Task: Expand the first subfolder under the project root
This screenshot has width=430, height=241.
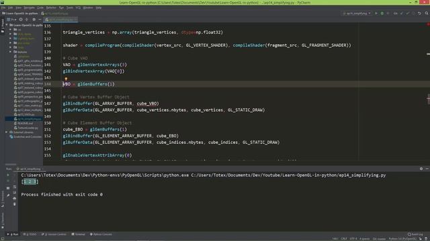Action: (x=11, y=29)
